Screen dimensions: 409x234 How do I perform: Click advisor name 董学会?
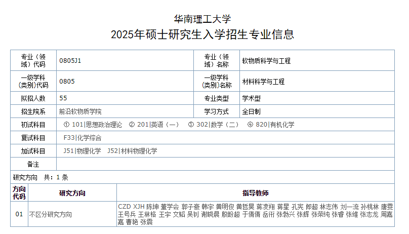[x=170, y=207]
